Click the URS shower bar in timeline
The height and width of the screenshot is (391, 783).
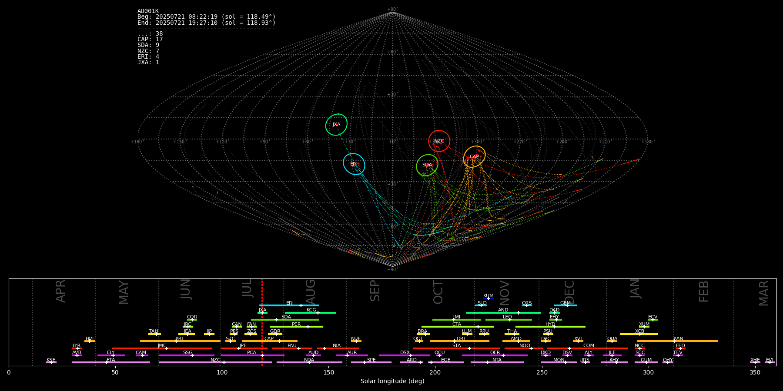click(x=586, y=362)
